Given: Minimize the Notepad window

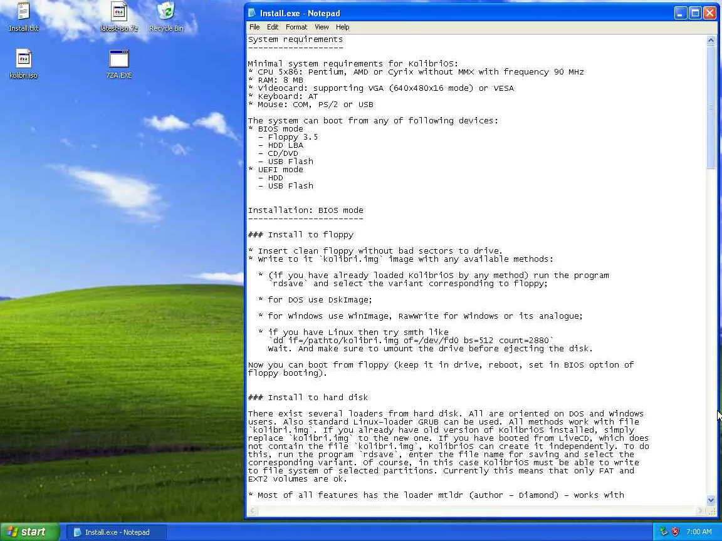Looking at the screenshot, I should 680,13.
